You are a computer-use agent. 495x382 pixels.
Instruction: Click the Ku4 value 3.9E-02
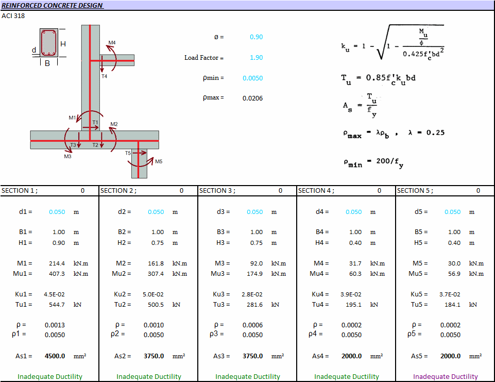coord(351,294)
